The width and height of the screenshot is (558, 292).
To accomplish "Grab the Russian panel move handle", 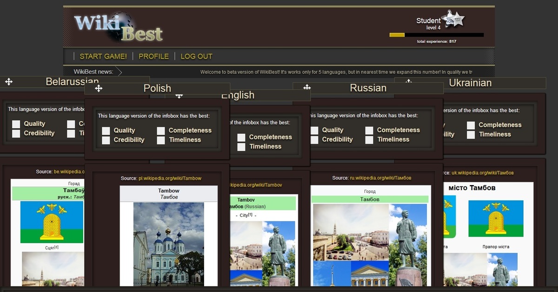I will coord(307,87).
